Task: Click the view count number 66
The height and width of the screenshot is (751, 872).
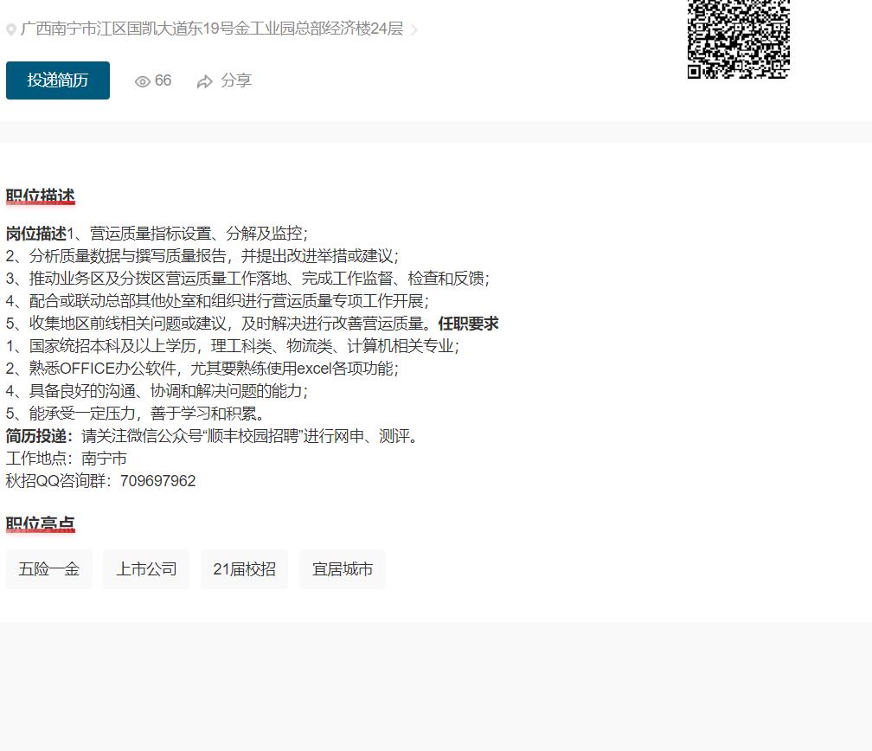Action: pos(163,80)
